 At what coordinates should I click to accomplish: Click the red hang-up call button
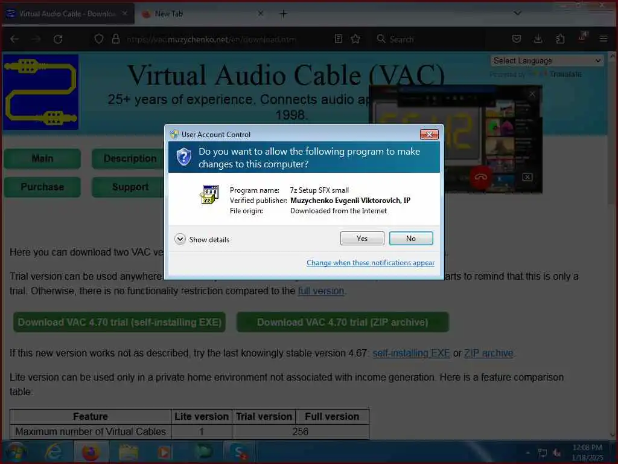(480, 177)
